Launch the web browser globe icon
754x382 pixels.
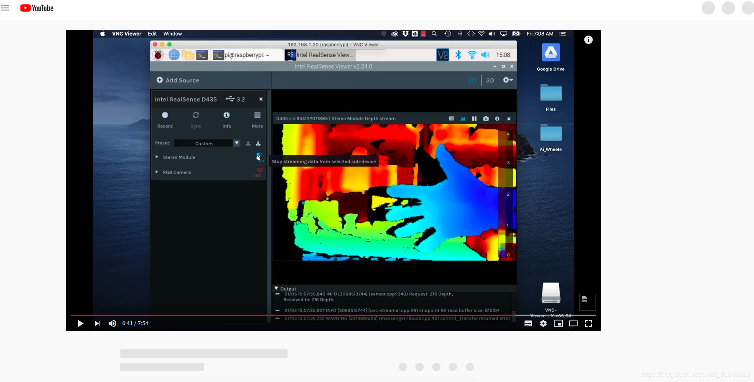coord(174,55)
